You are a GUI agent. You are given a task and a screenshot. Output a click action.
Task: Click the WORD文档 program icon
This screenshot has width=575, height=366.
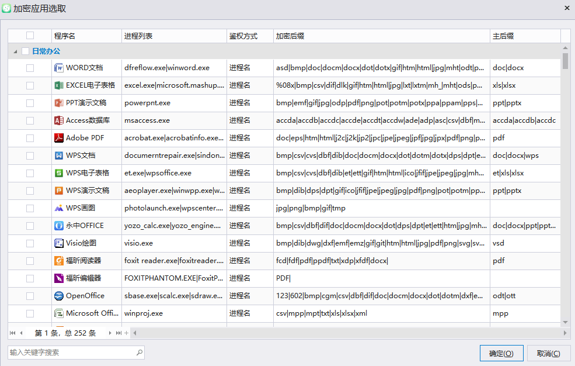click(x=59, y=68)
